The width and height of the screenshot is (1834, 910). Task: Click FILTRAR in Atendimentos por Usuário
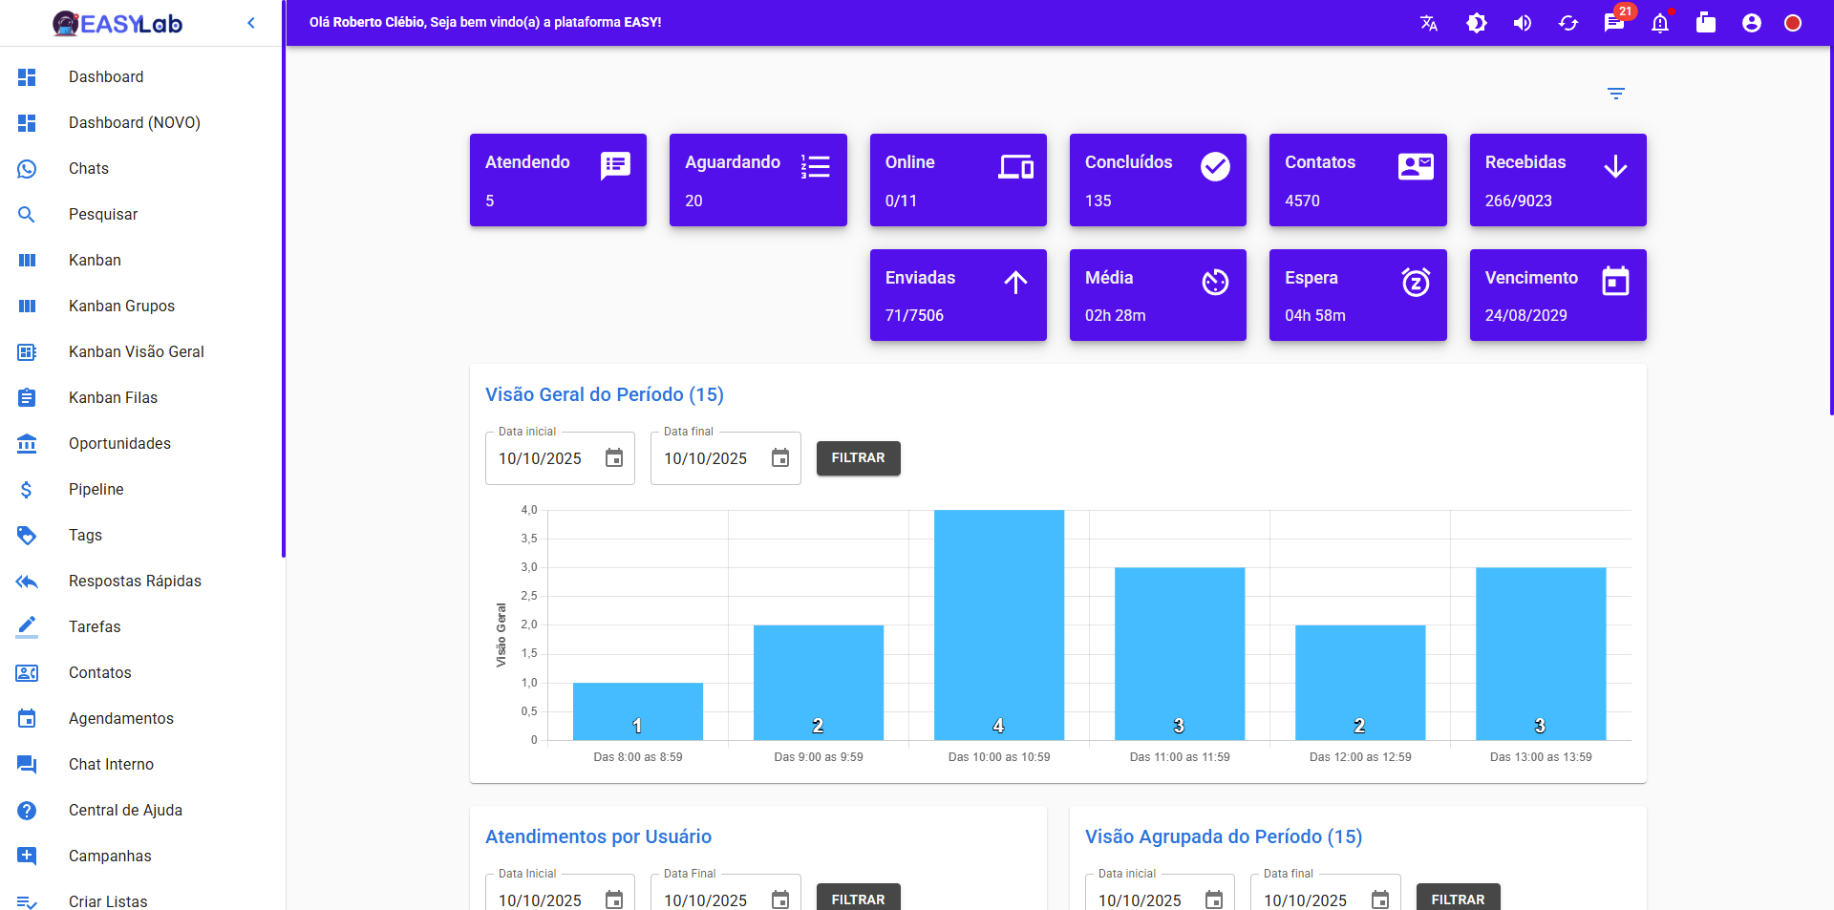pyautogui.click(x=859, y=898)
